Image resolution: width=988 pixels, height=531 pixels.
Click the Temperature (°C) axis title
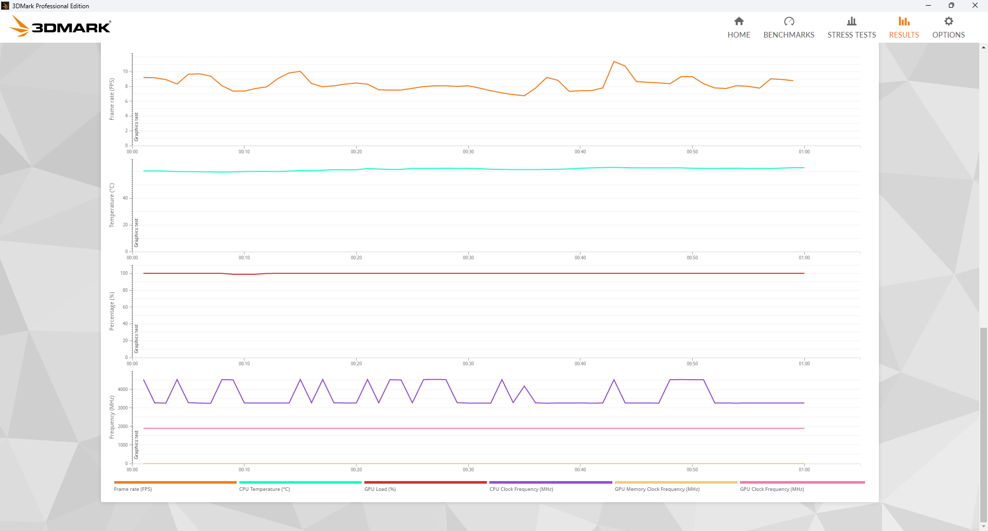point(112,205)
